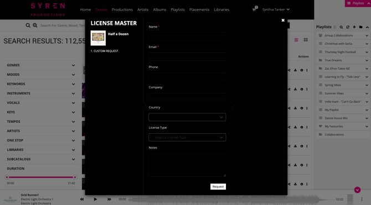Click the Name input field
The image size is (371, 205).
pos(187,36)
